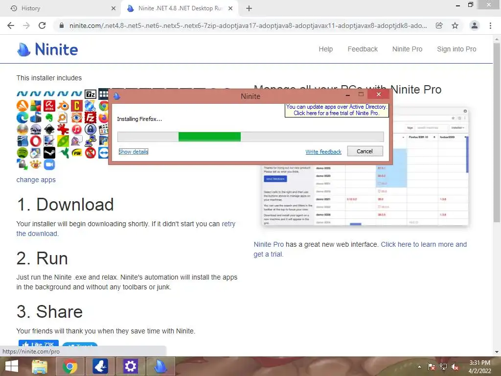Click the Ninite Pro screenshot thumbnail

click(365, 195)
